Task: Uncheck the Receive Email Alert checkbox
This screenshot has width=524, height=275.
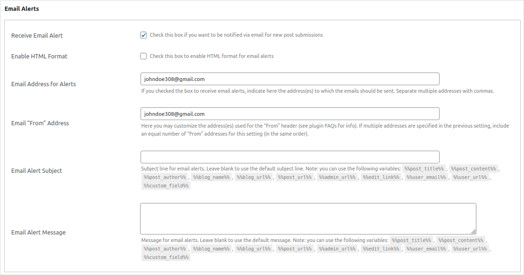Action: pos(143,35)
